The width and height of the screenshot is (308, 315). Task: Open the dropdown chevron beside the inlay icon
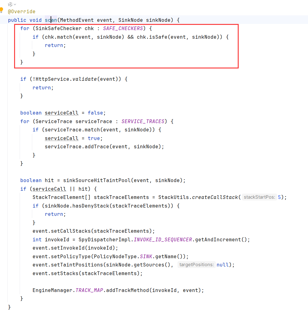pyautogui.click(x=15, y=4)
